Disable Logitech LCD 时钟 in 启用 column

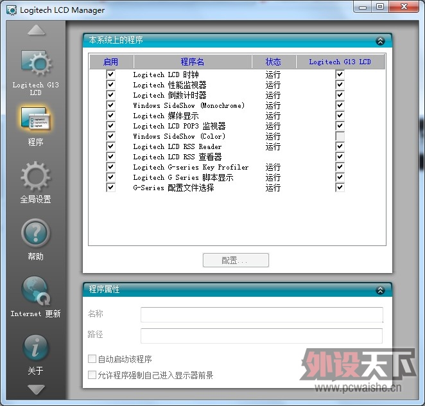[x=110, y=75]
